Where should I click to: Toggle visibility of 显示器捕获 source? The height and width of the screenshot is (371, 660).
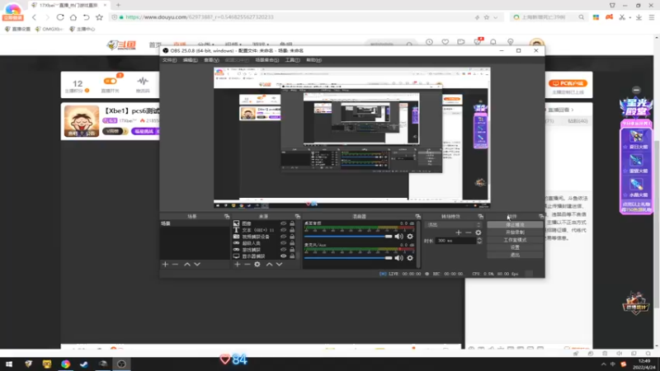pos(283,256)
